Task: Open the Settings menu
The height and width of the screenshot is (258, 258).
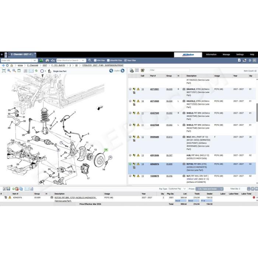Action: [240, 55]
